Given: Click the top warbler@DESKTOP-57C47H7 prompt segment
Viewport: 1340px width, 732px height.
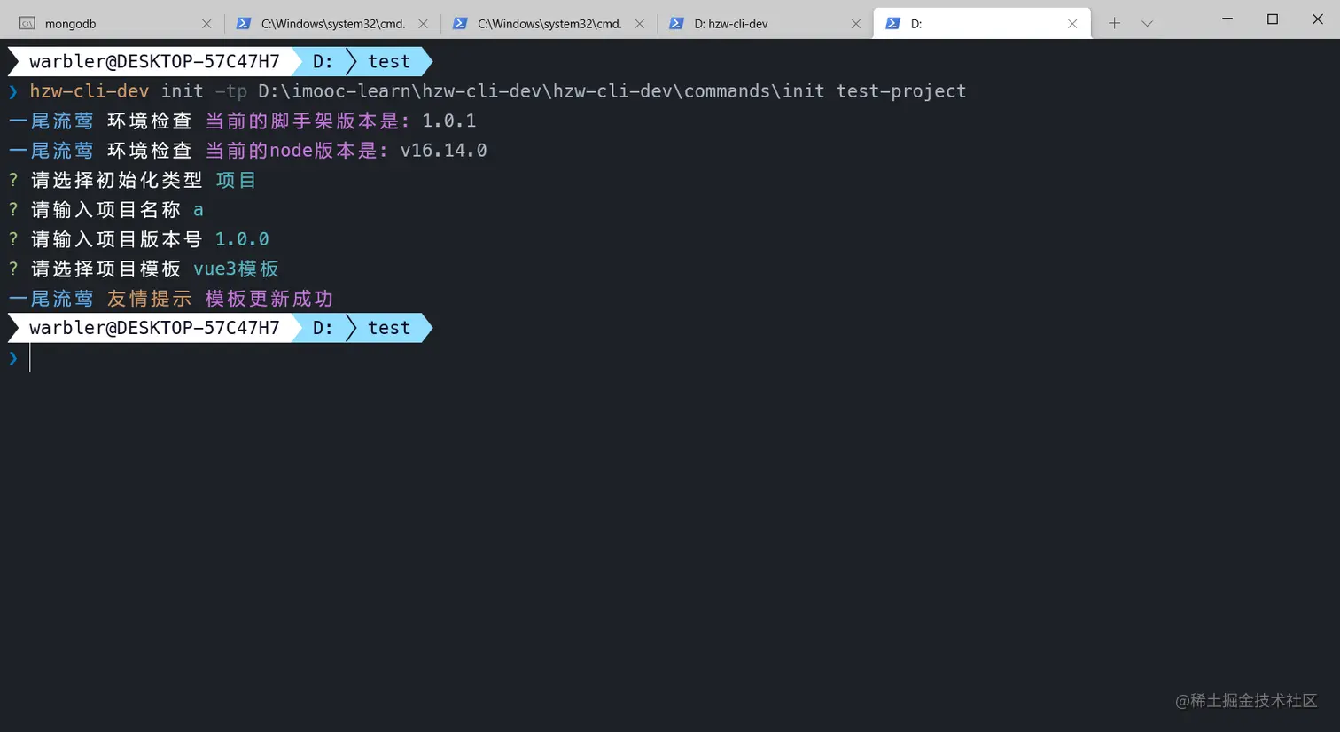Looking at the screenshot, I should coord(154,61).
